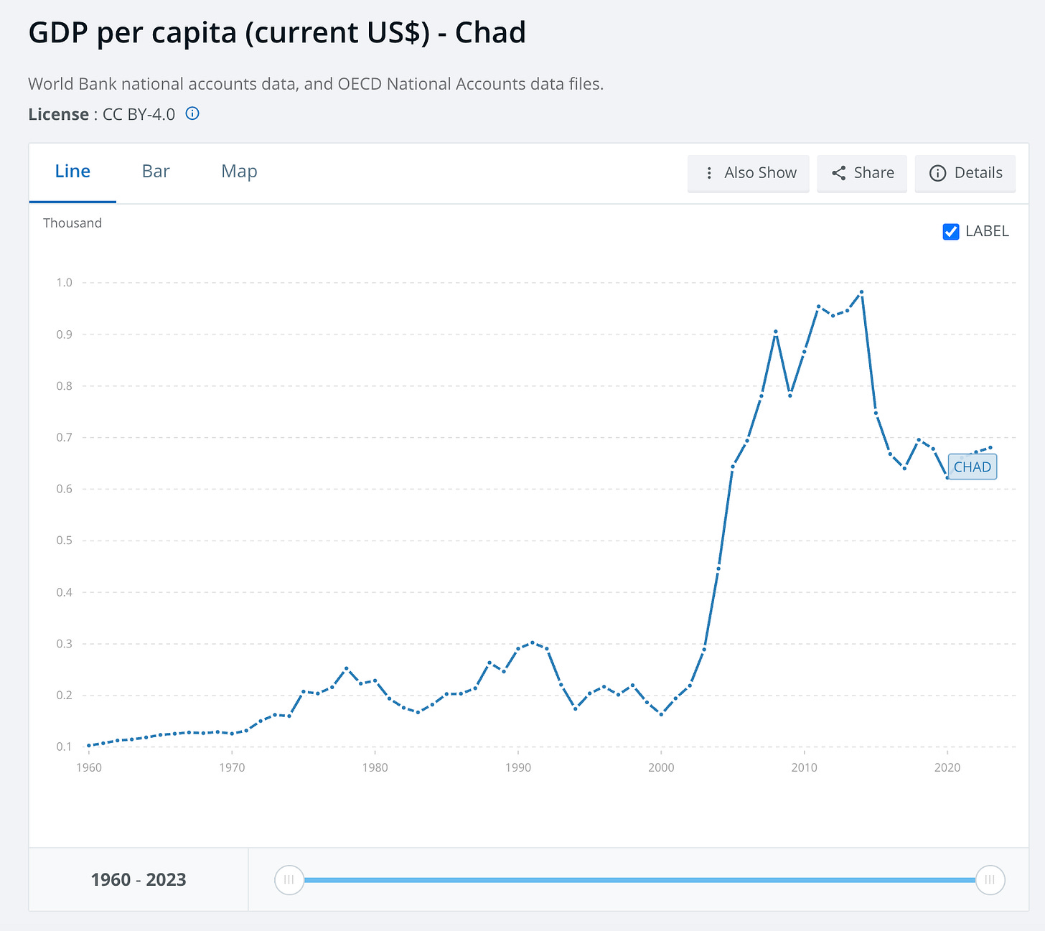Click the CHAD label on the chart
The image size is (1045, 931).
(x=972, y=466)
